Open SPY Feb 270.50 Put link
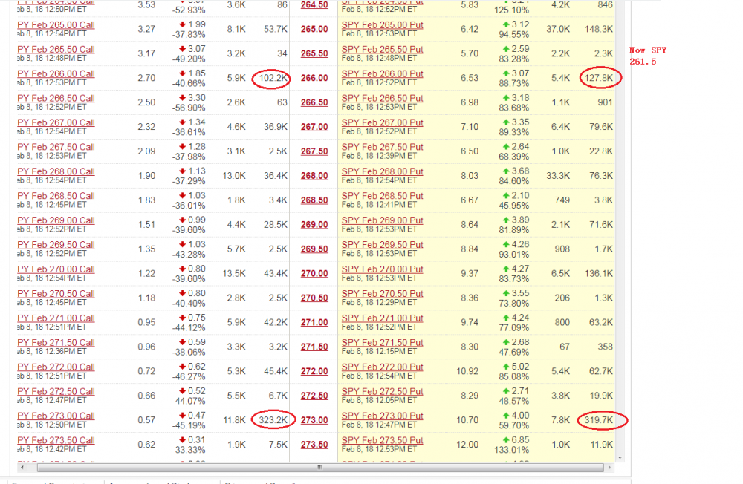The height and width of the screenshot is (484, 743). coord(383,294)
